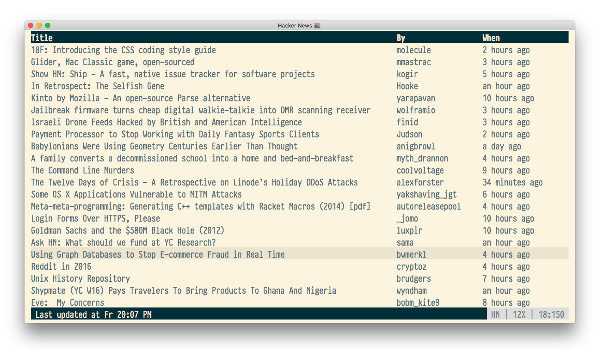Click author name autoreleasepool
Viewport: 615px width, 350px height.
(428, 207)
